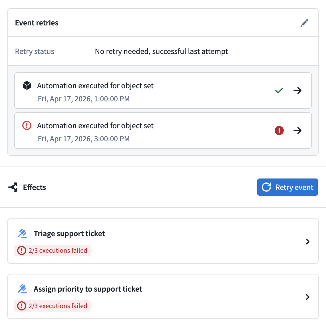Expand Assign priority to support ticket chevron
This screenshot has height=333, width=326.
[307, 297]
